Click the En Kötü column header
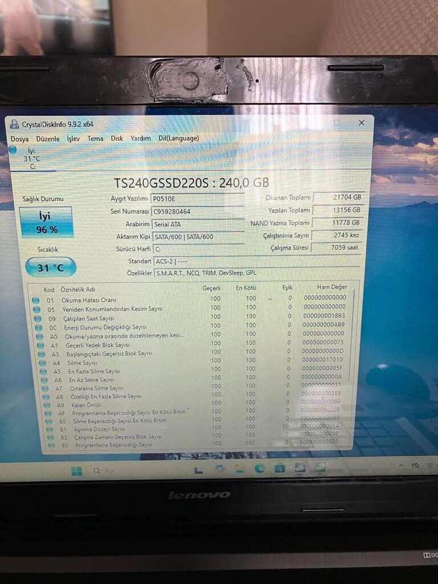This screenshot has width=438, height=584. [x=246, y=287]
